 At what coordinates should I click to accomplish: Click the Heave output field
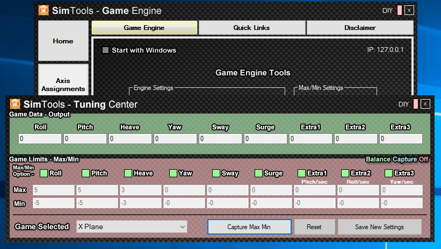click(x=130, y=139)
